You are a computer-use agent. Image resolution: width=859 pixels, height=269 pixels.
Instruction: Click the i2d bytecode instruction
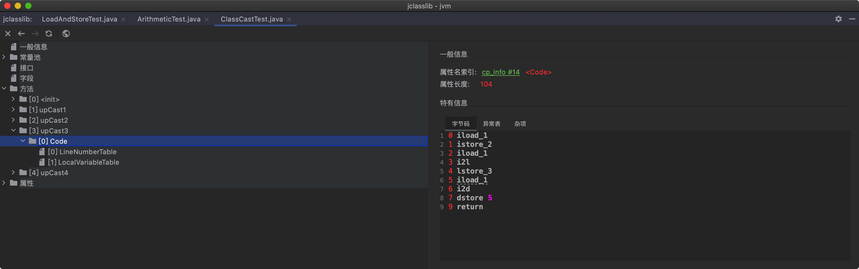click(x=463, y=189)
